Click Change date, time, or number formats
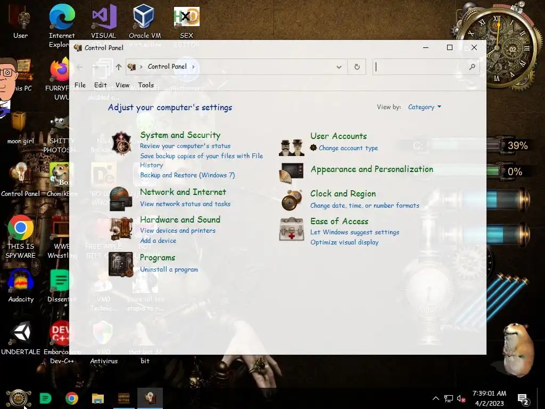The height and width of the screenshot is (409, 545). click(365, 205)
